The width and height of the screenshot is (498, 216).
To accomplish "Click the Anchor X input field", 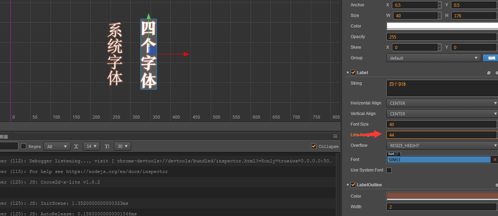I will click(414, 5).
